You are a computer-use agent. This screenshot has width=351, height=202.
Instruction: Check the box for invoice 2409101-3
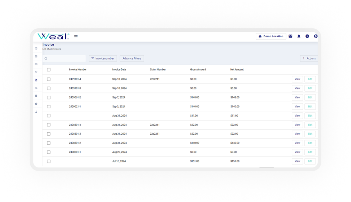(49, 89)
